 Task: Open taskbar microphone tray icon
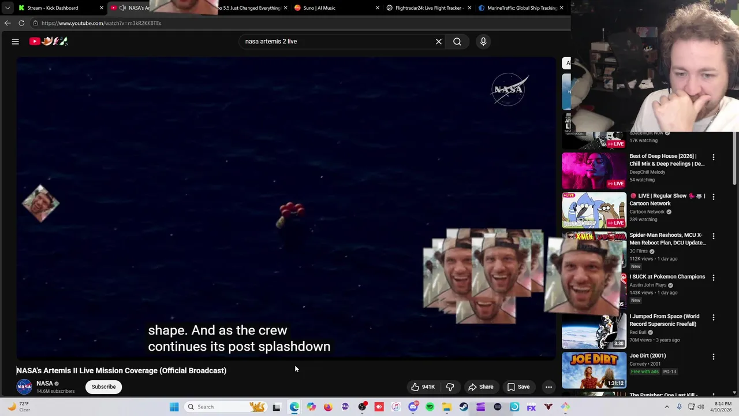click(679, 407)
